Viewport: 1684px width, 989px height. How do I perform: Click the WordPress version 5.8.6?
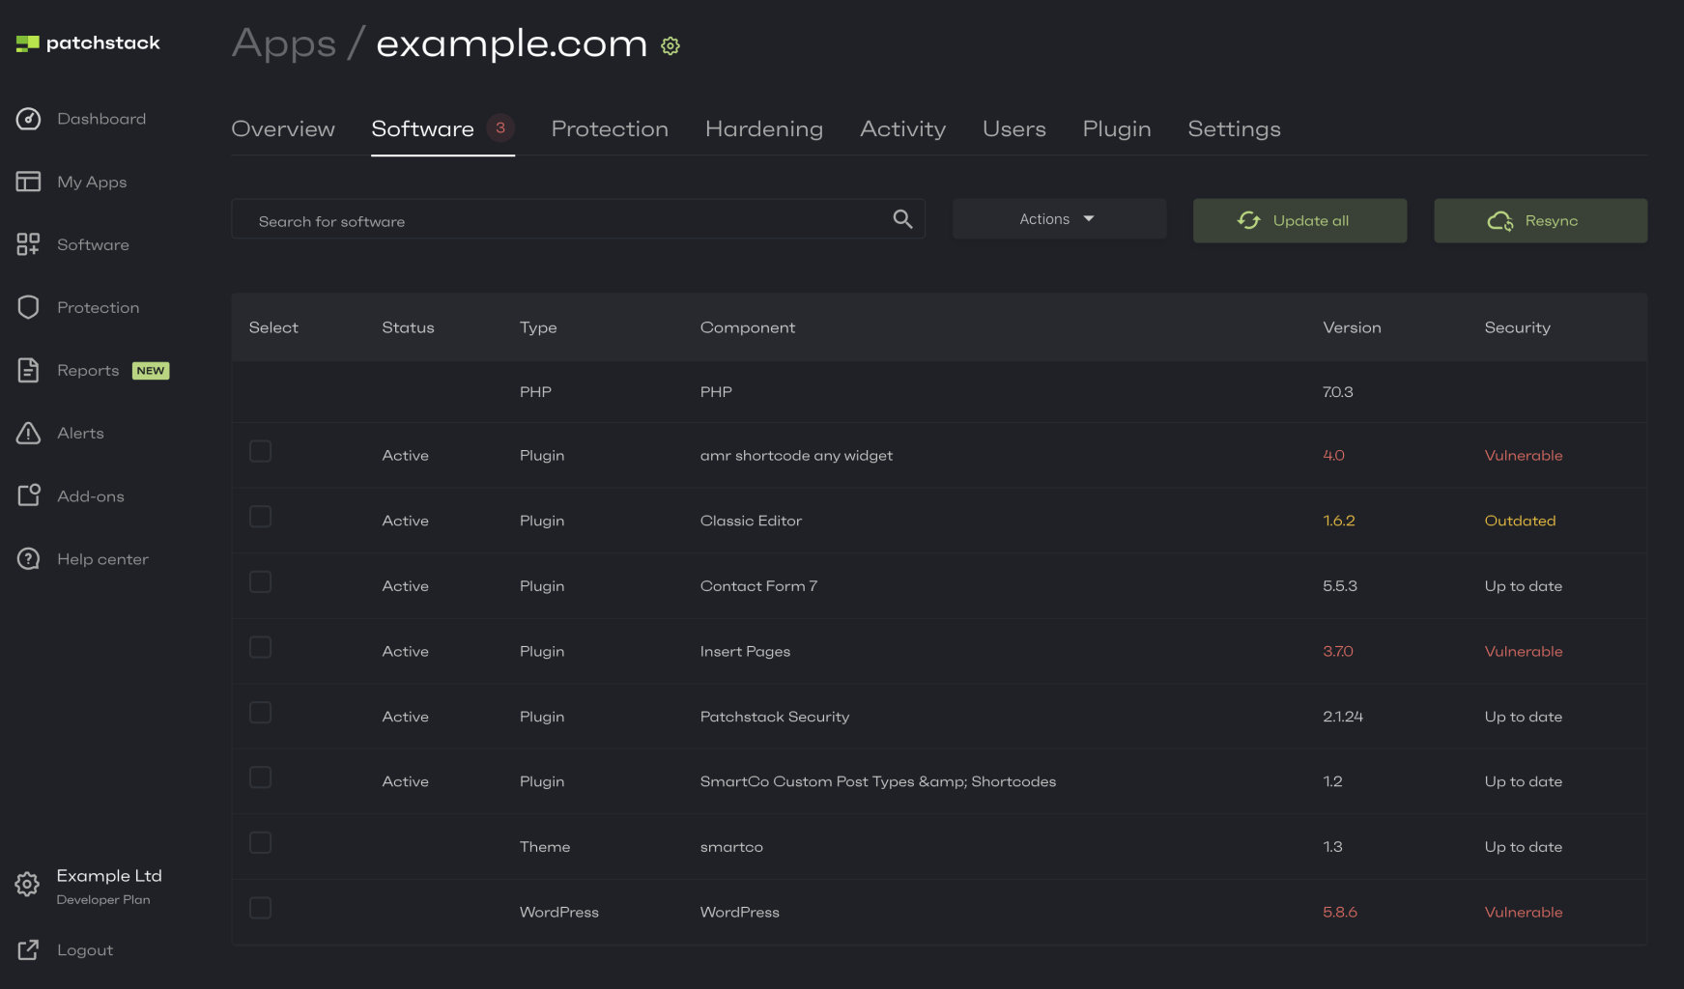(1340, 913)
